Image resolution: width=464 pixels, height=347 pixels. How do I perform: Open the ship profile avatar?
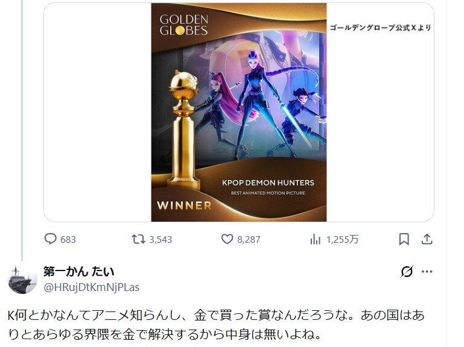coord(22,280)
